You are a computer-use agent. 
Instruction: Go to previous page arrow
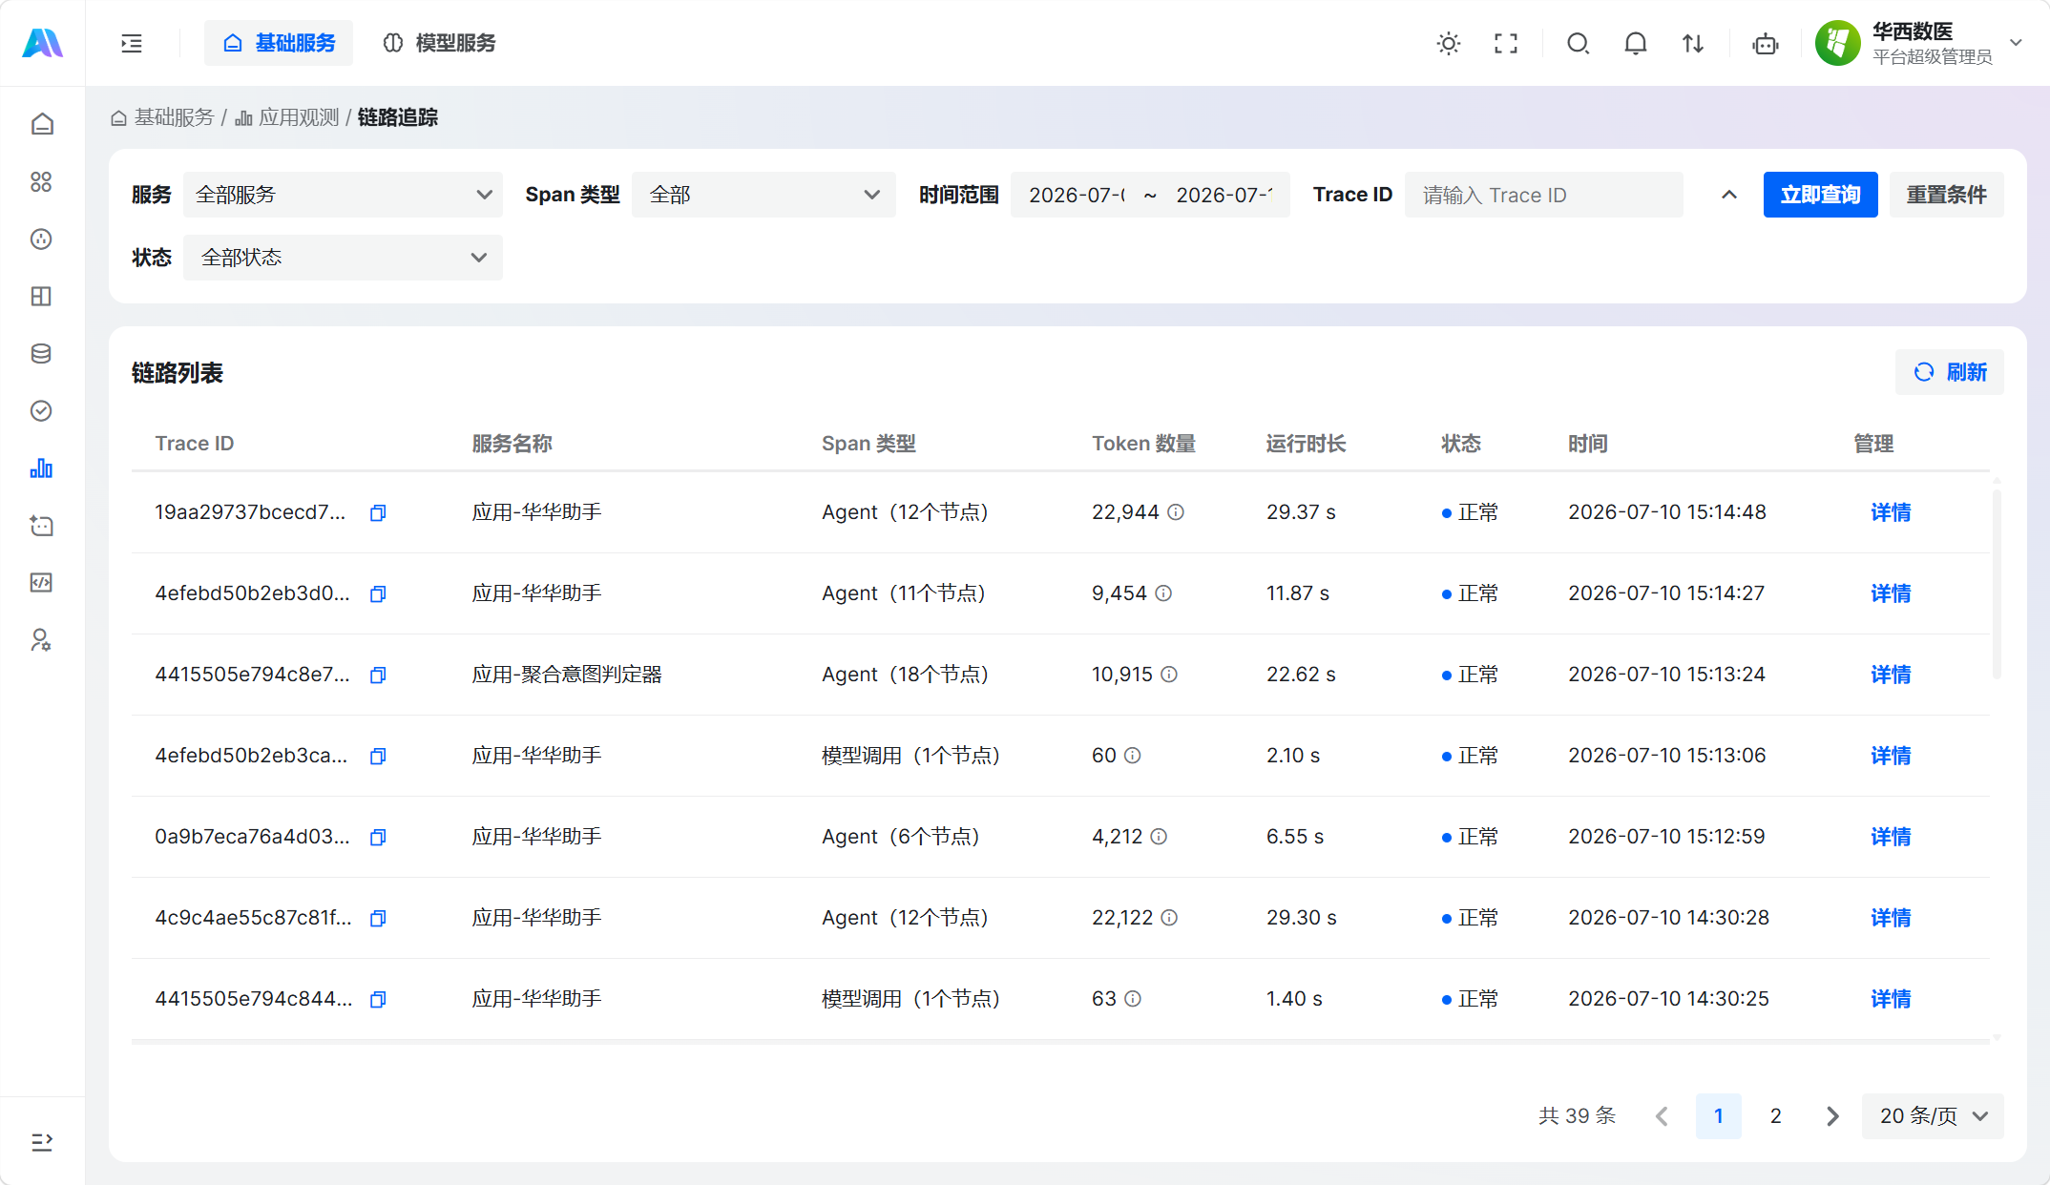[1662, 1116]
